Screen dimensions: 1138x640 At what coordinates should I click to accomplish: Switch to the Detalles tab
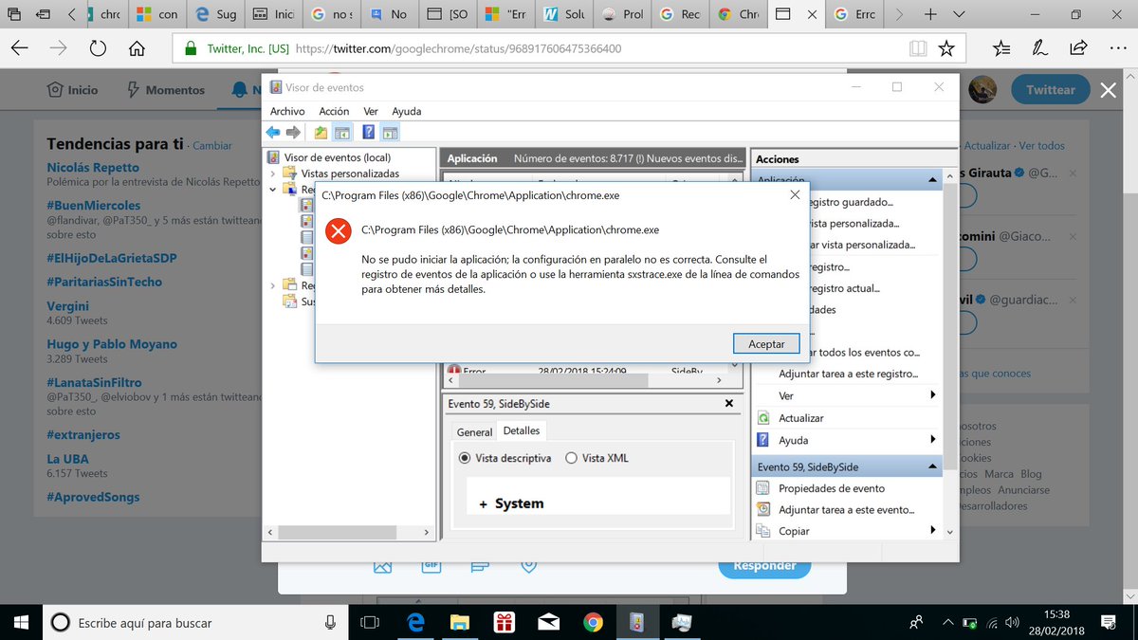pos(522,430)
